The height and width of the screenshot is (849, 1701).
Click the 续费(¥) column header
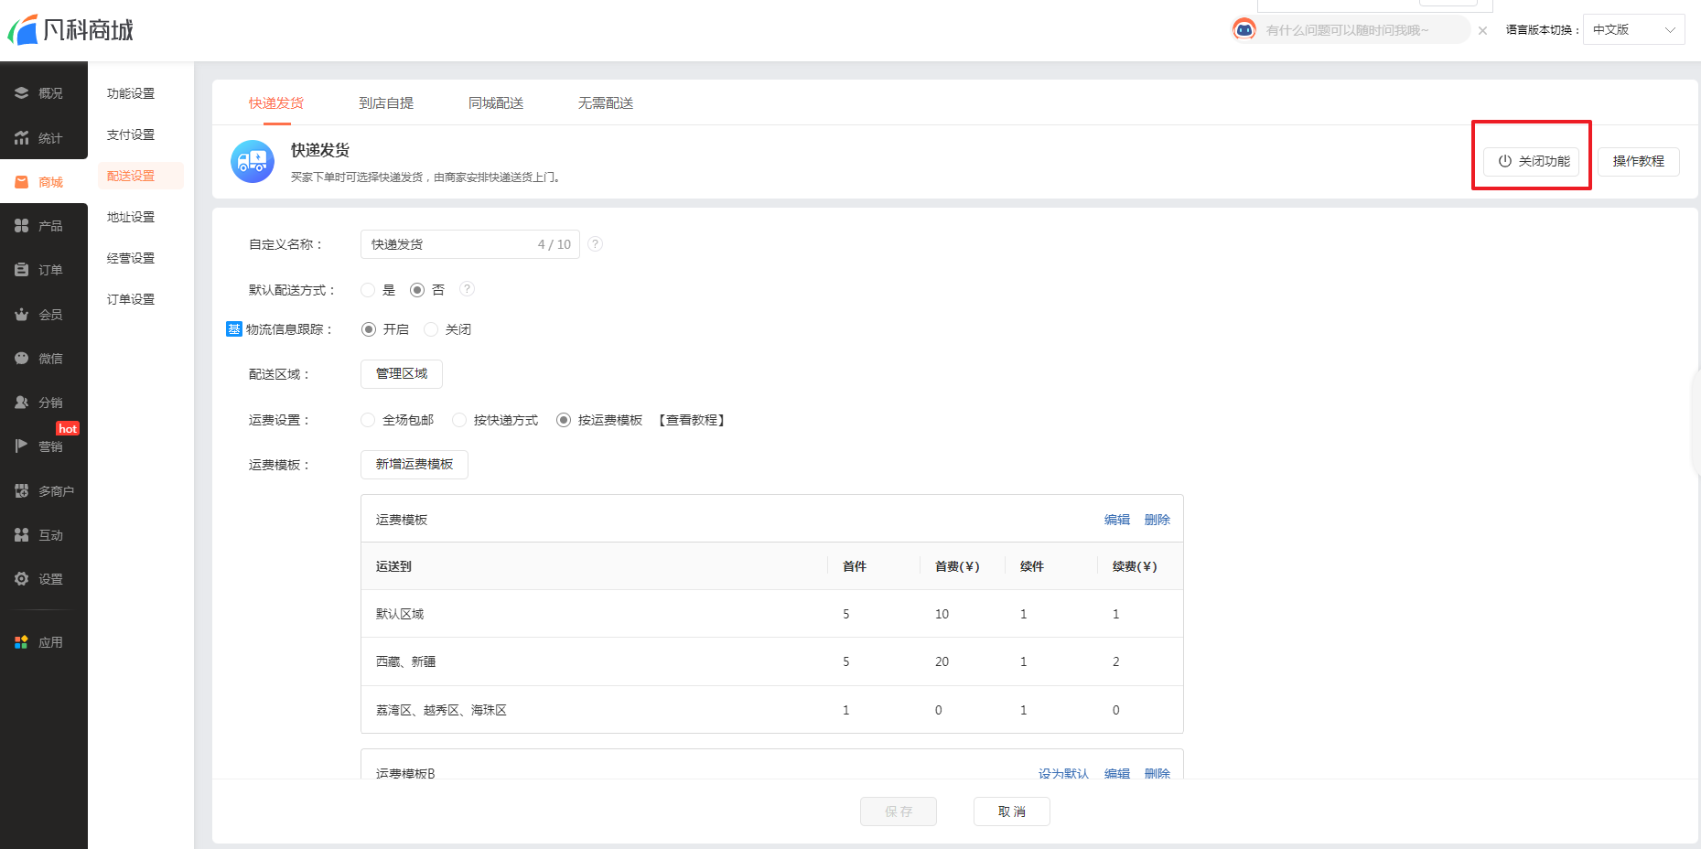[x=1135, y=566]
